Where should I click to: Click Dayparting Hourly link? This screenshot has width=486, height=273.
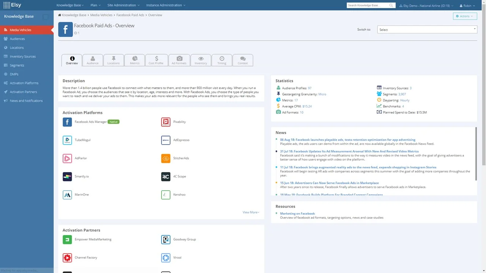pyautogui.click(x=405, y=100)
